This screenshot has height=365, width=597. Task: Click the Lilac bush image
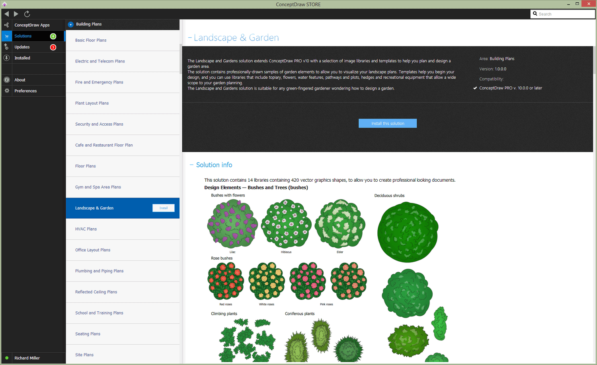(232, 224)
